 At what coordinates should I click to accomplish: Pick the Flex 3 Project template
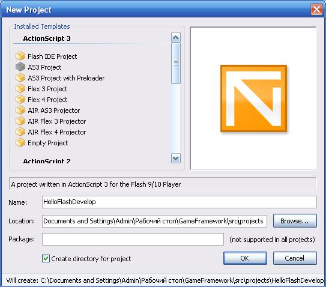pyautogui.click(x=47, y=89)
